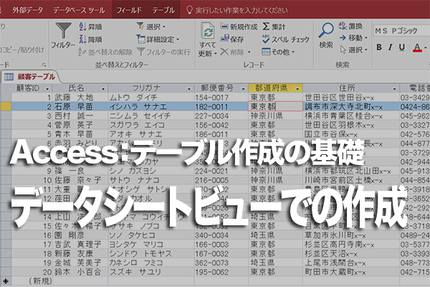Viewport: 430px width, 287px height.
Task: Apply the red font color
Action: pos(417,48)
